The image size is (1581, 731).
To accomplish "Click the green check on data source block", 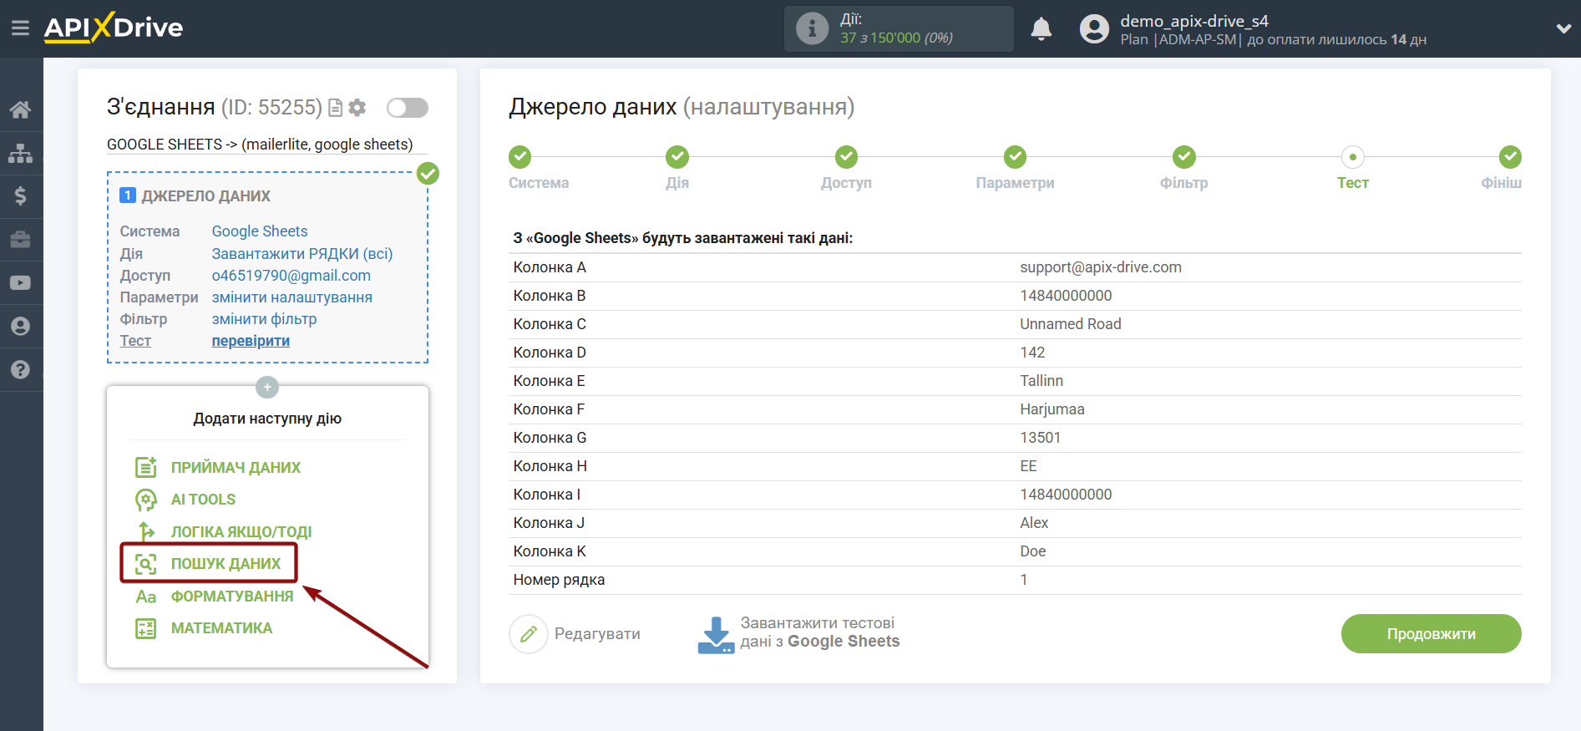I will 428,174.
